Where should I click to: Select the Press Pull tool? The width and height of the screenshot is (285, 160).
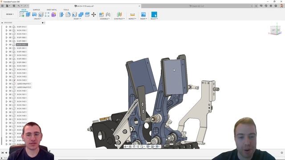point(61,15)
